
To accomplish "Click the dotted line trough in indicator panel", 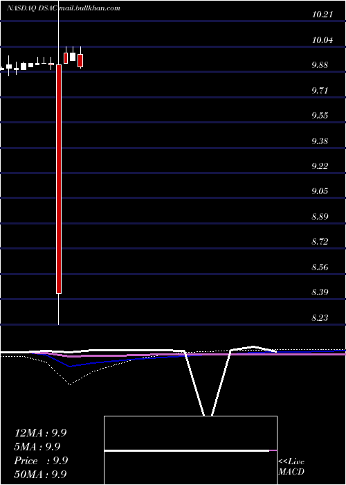I will 70,384.
